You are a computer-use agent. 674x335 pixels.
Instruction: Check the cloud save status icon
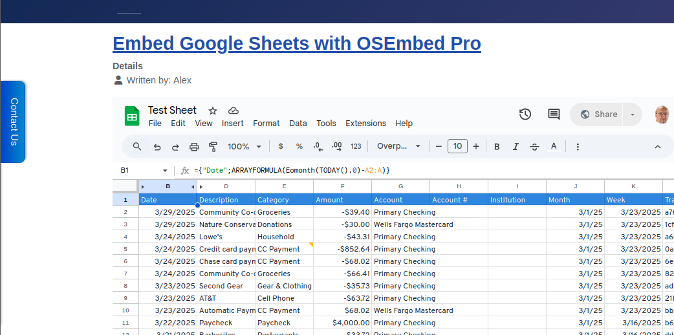tap(234, 111)
